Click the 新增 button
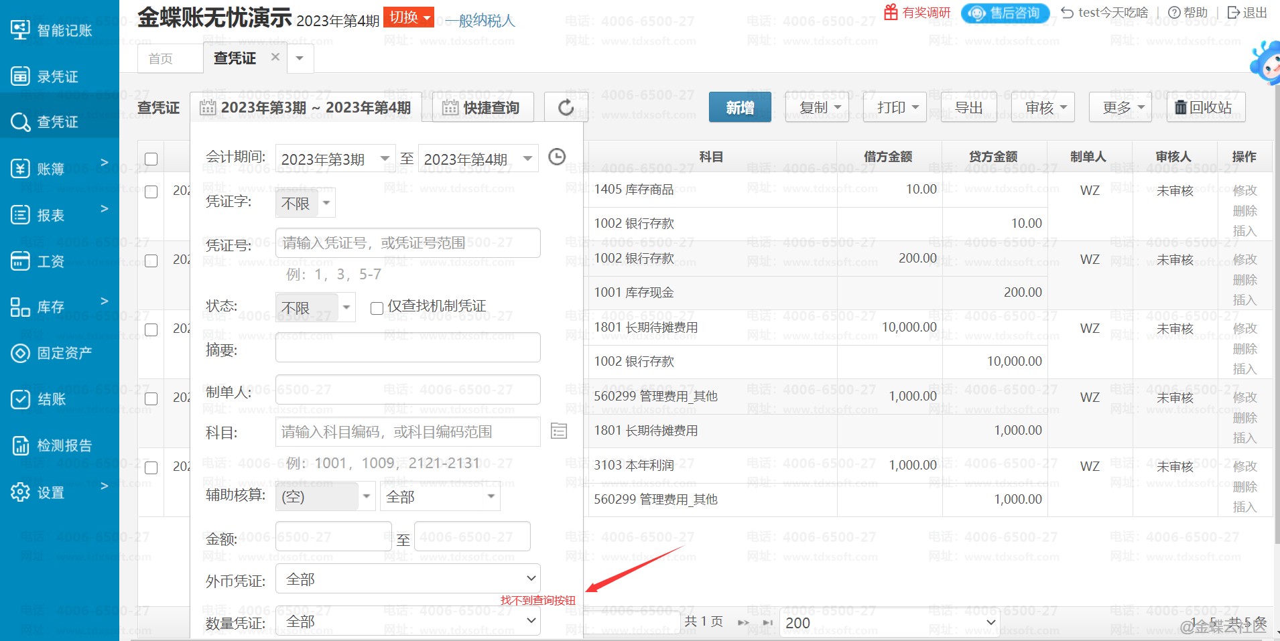 click(739, 108)
